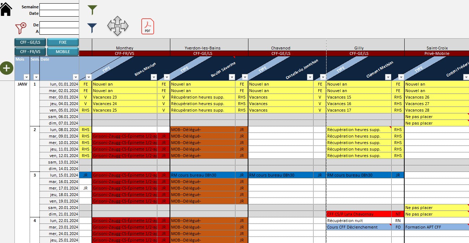Toggle the MOBILE filter button
Image resolution: width=469 pixels, height=243 pixels.
[x=63, y=52]
